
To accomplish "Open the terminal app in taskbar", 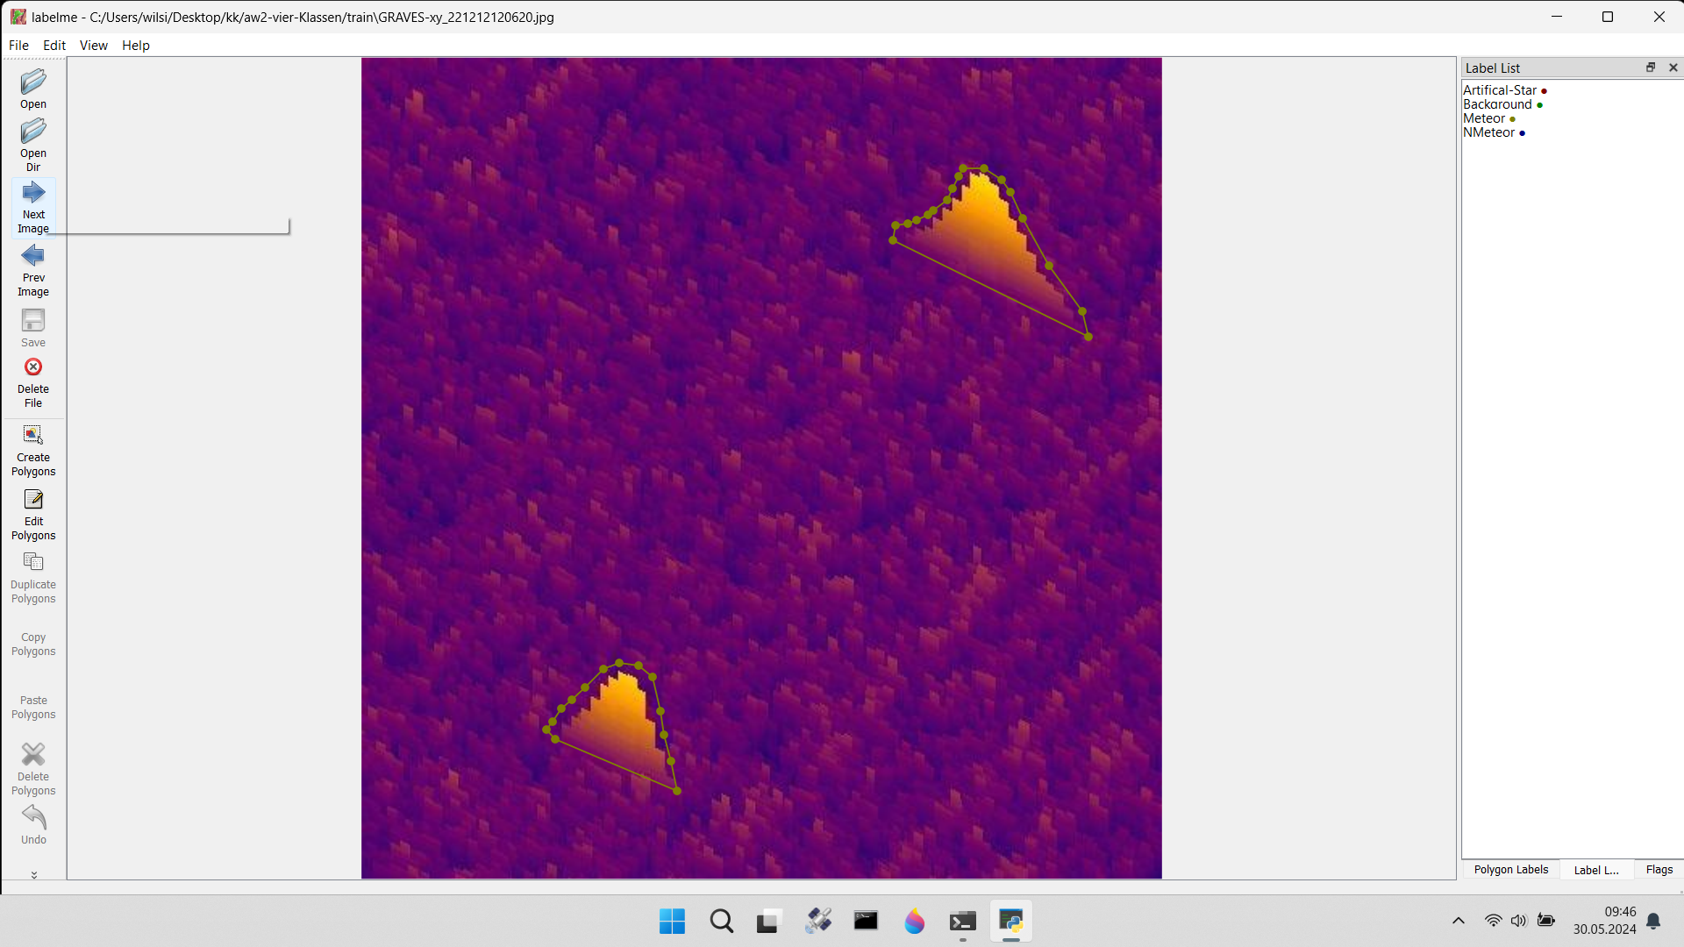I will click(x=963, y=922).
